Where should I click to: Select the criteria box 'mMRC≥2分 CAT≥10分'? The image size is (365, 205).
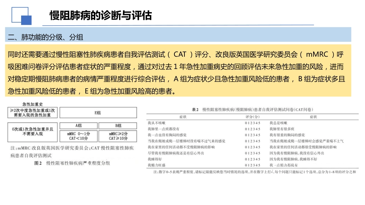[118, 136]
